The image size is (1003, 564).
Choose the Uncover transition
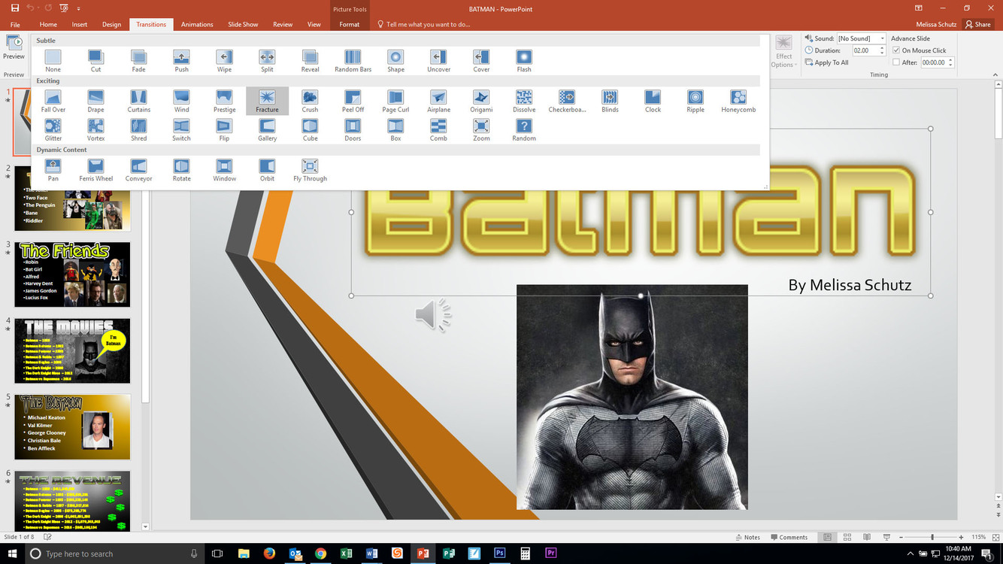438,61
